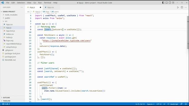This screenshot has height=106, width=189.
Task: Collapse the src folder
Action: [6, 21]
